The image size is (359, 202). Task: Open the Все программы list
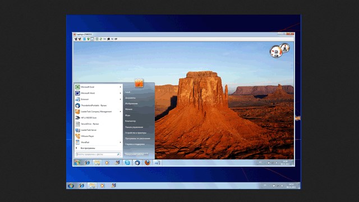(x=88, y=148)
